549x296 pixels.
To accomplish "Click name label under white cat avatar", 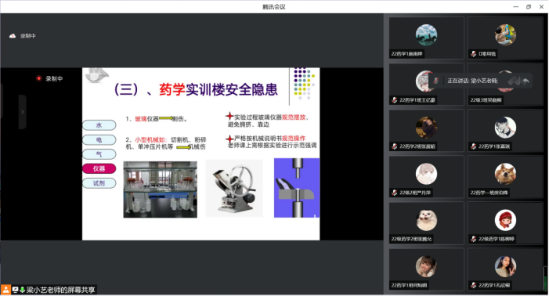I will click(x=411, y=239).
